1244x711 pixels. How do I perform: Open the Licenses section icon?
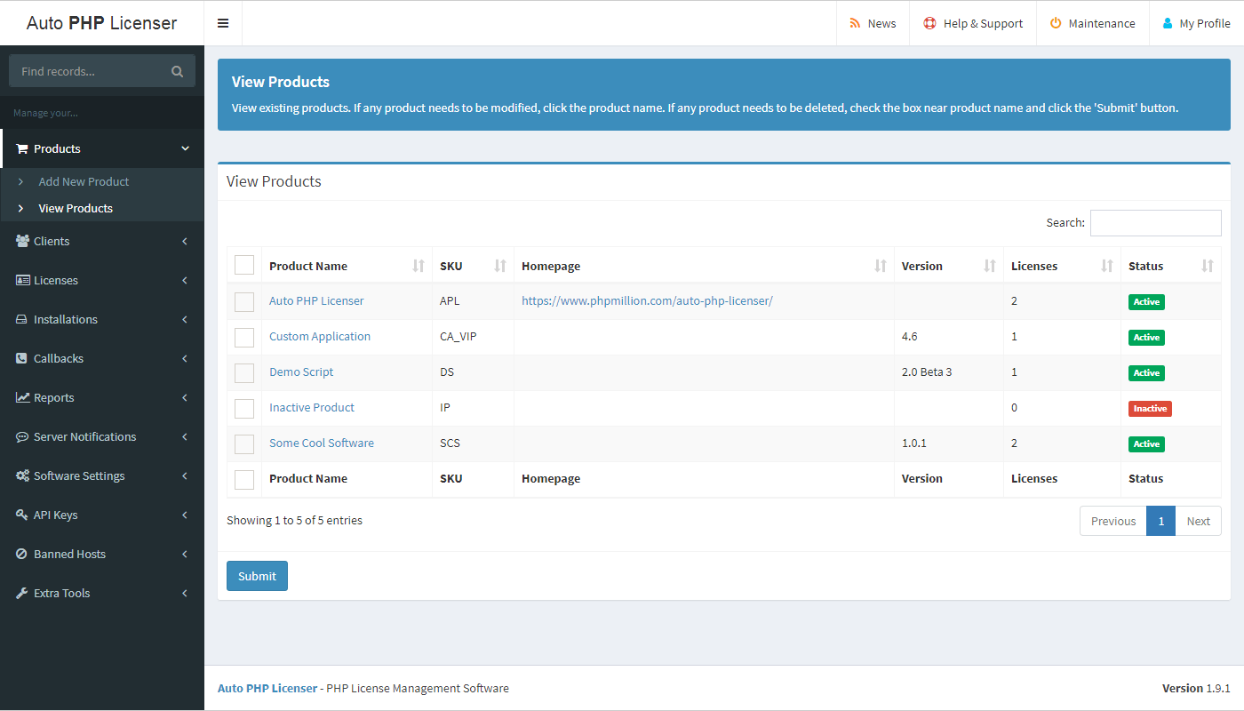pos(20,280)
